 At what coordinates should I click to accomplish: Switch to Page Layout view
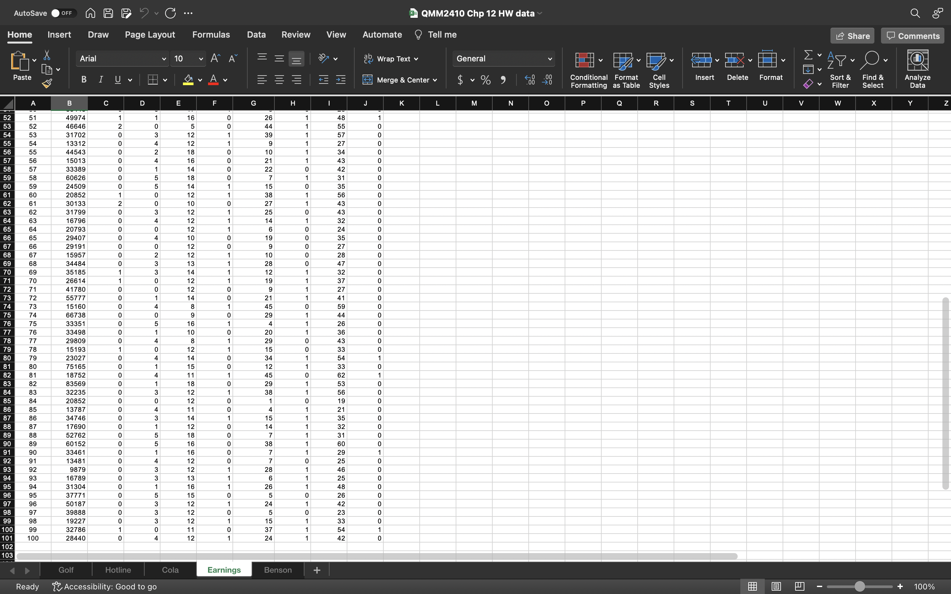click(776, 586)
